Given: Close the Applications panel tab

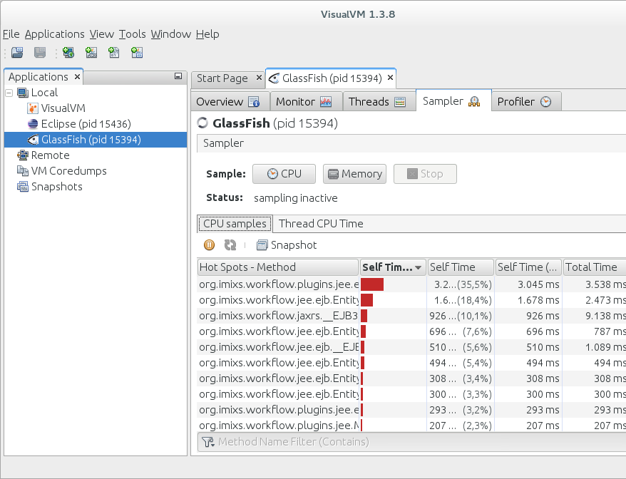Looking at the screenshot, I should pyautogui.click(x=78, y=77).
